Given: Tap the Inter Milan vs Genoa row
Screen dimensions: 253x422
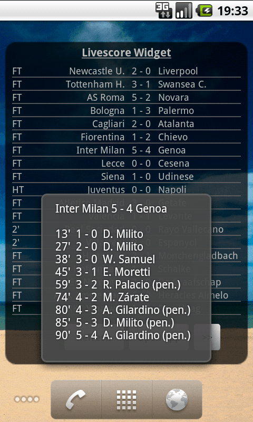Looking at the screenshot, I should [x=126, y=150].
